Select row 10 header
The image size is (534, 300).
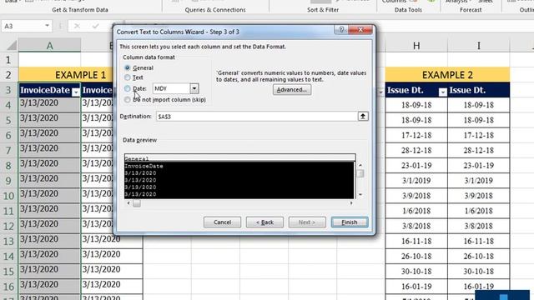[9, 196]
